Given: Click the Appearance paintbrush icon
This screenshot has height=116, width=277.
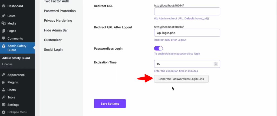Looking at the screenshot, I should tap(4, 75).
